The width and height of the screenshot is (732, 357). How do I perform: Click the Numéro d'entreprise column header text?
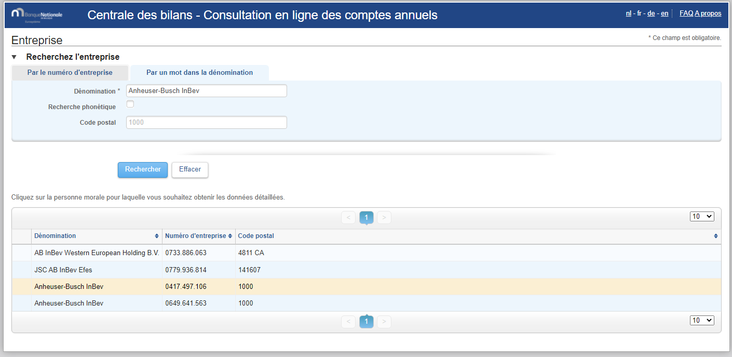tap(195, 236)
